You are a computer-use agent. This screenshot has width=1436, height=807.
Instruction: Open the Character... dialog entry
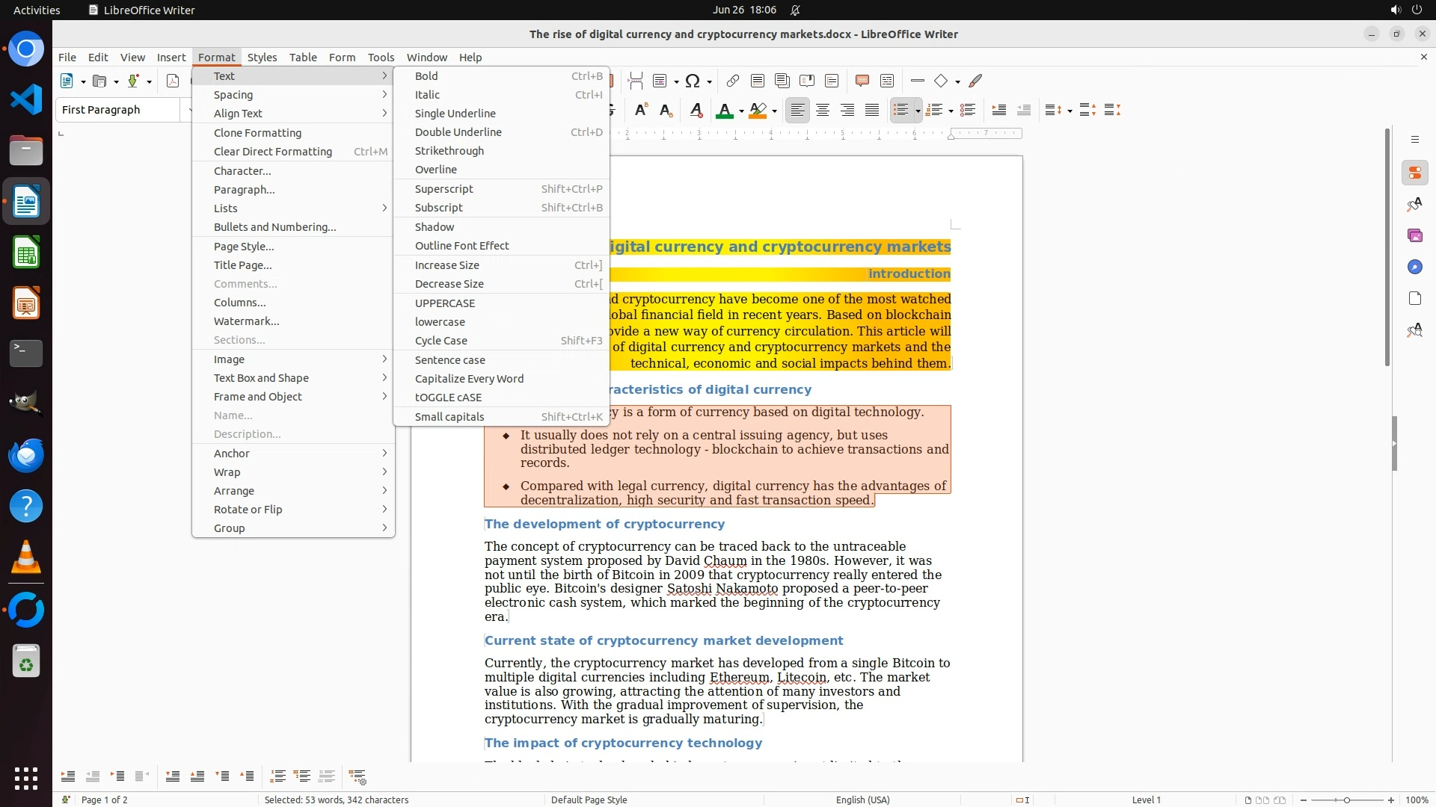[x=242, y=171]
